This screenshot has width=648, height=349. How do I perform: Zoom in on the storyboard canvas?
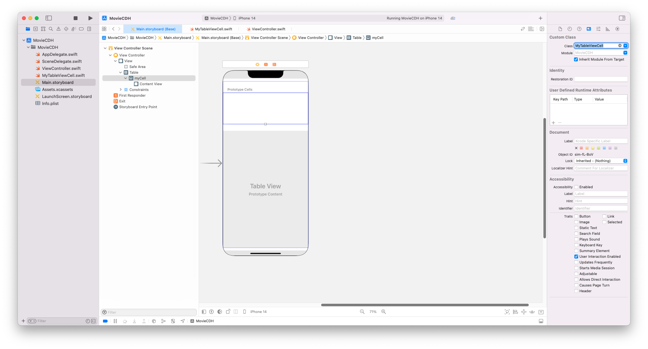point(384,312)
